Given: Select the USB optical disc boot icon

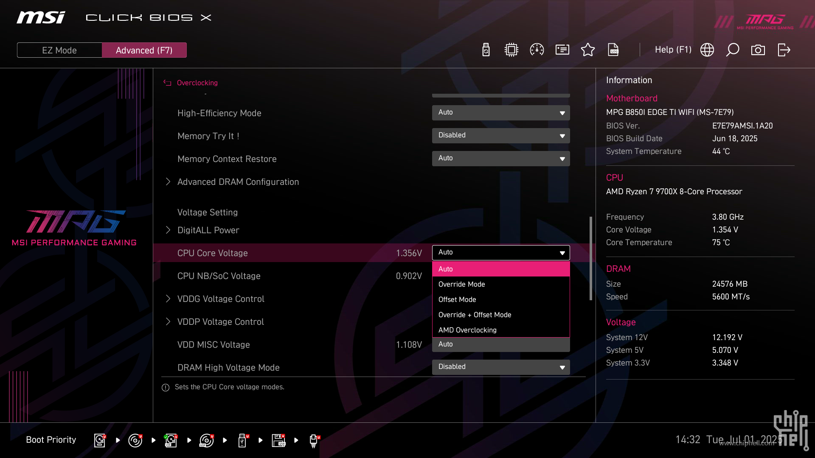Looking at the screenshot, I should click(207, 440).
